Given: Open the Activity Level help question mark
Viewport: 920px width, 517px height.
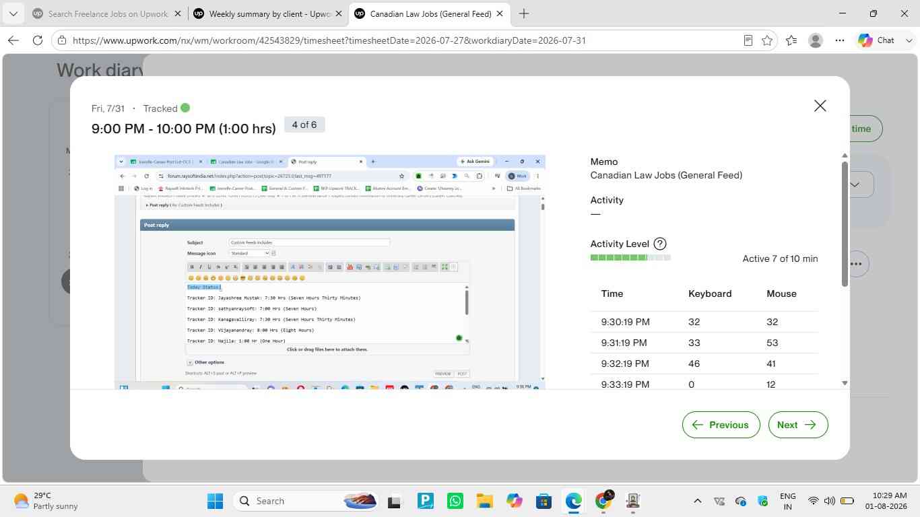Looking at the screenshot, I should tap(660, 244).
